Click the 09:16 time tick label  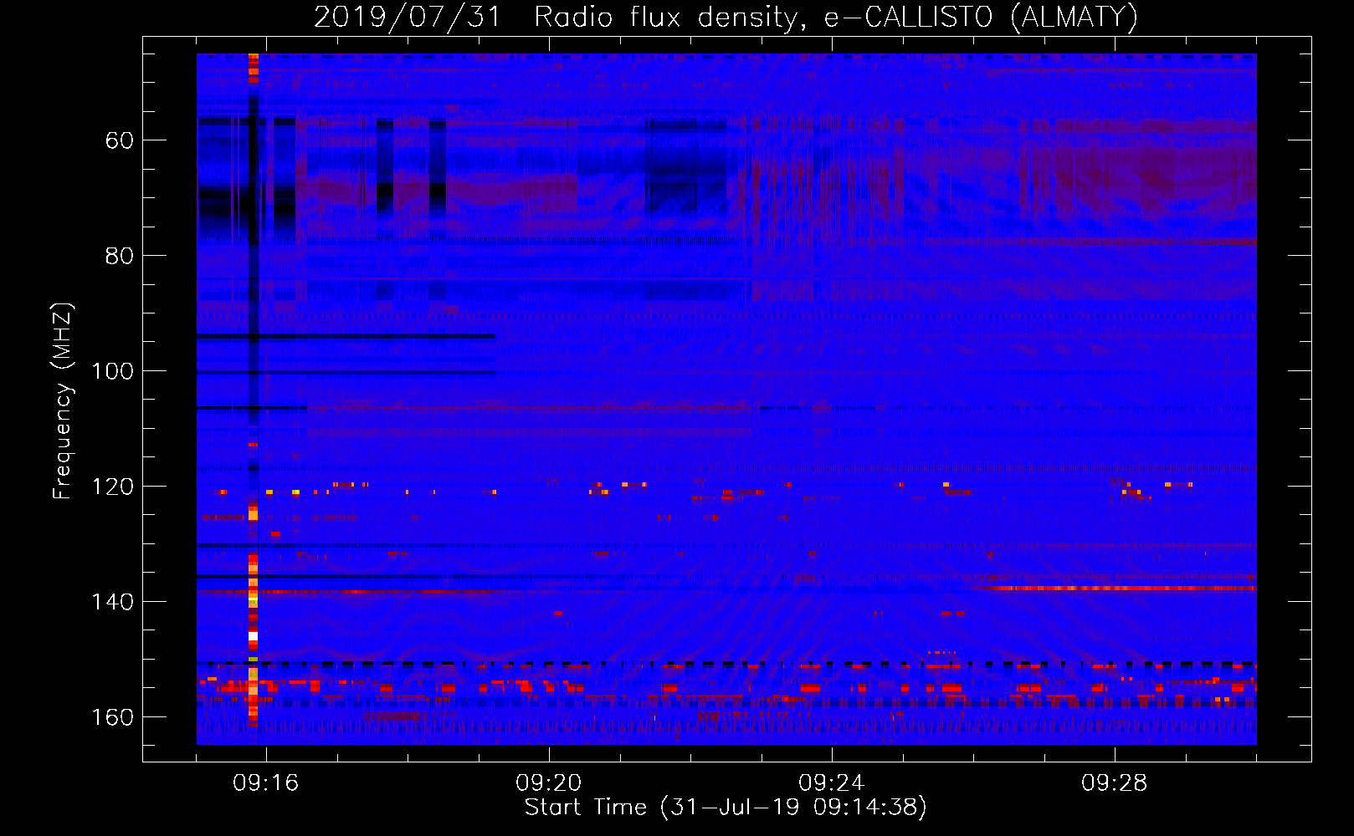coord(266,783)
